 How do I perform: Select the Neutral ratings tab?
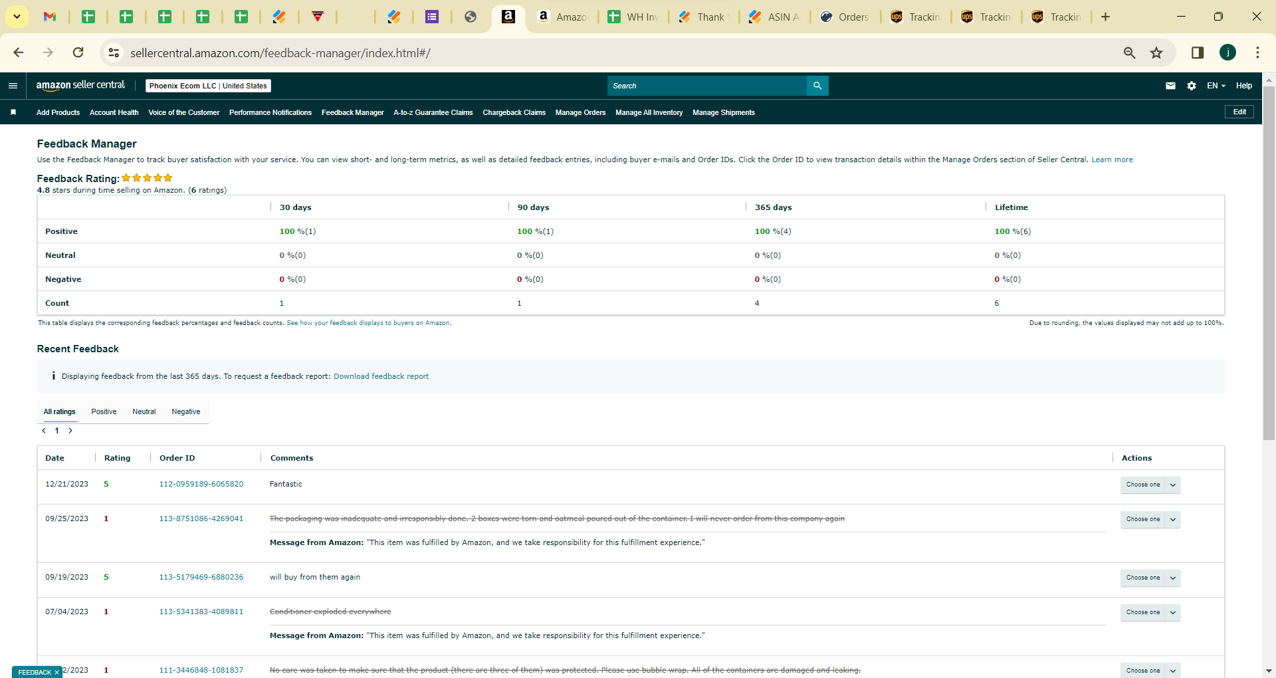pos(144,411)
